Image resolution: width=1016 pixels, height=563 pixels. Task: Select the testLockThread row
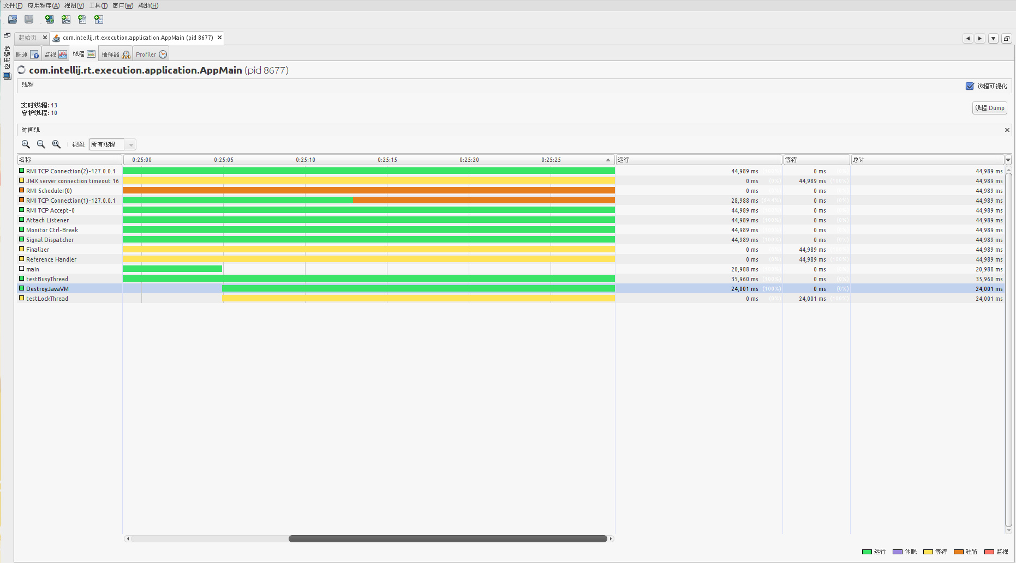click(x=511, y=299)
